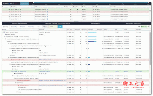
Task: Collapse the first invoke(Request request, Response response) node
Action: pos(4,37)
